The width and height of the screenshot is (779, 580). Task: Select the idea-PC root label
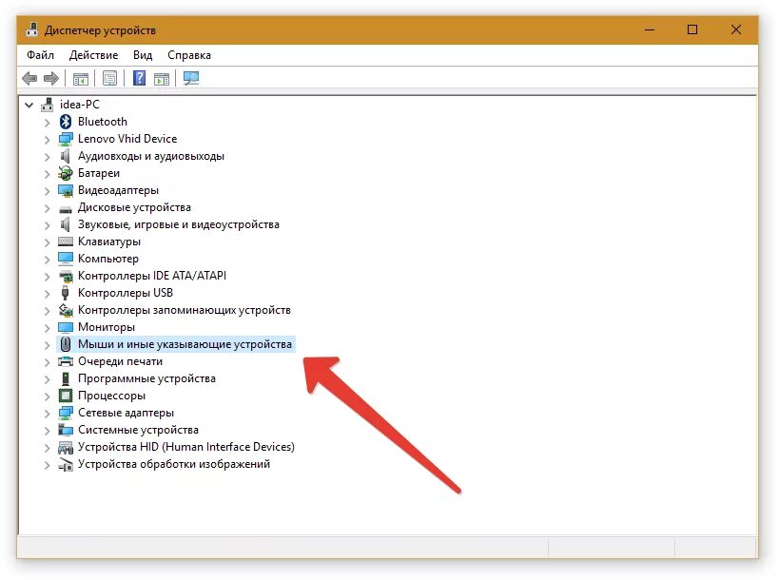pos(80,105)
